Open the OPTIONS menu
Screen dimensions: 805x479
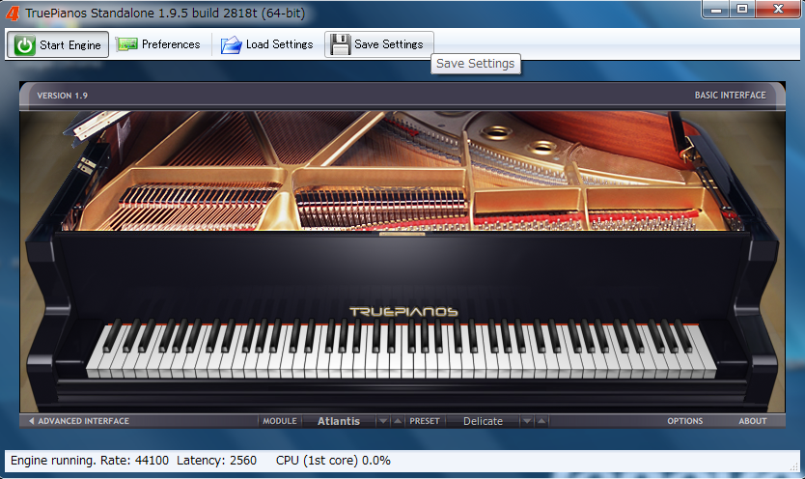[x=685, y=421]
